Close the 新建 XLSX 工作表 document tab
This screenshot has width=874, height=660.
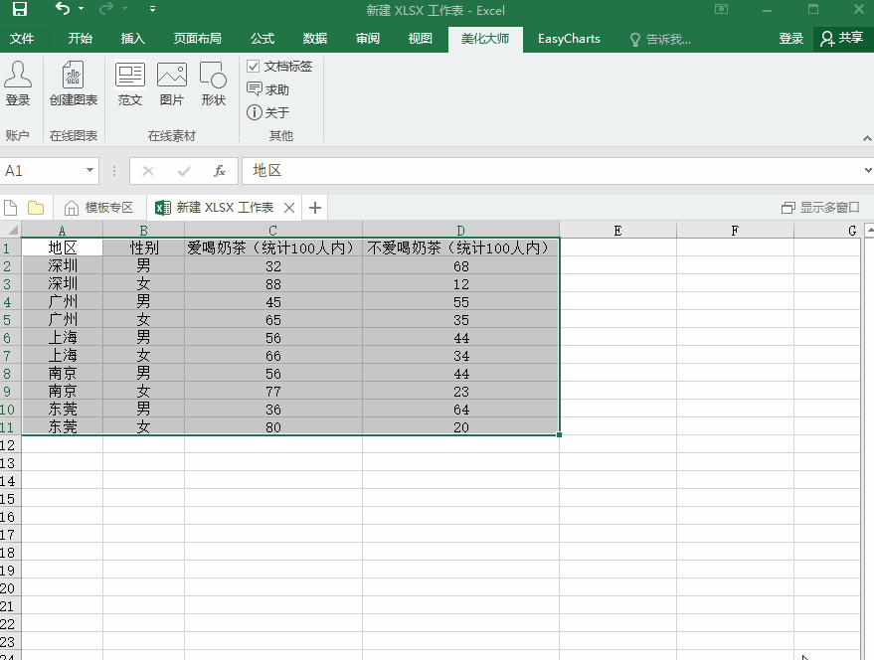click(289, 208)
